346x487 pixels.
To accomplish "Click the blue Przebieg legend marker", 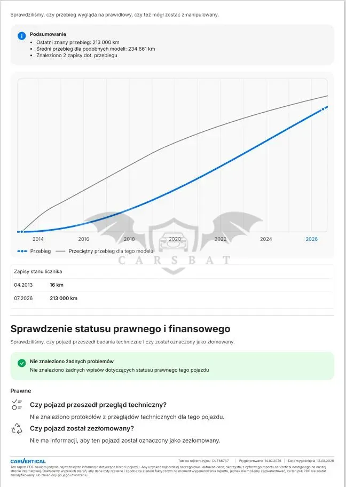I will tap(22, 251).
